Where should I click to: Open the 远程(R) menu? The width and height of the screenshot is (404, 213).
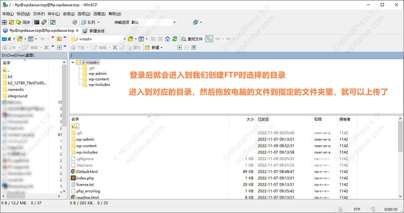point(99,14)
